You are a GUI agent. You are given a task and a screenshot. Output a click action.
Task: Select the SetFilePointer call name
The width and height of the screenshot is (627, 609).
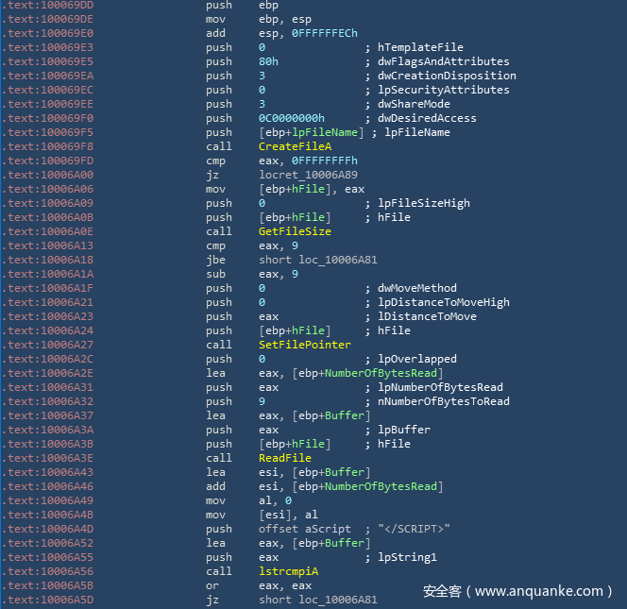297,345
